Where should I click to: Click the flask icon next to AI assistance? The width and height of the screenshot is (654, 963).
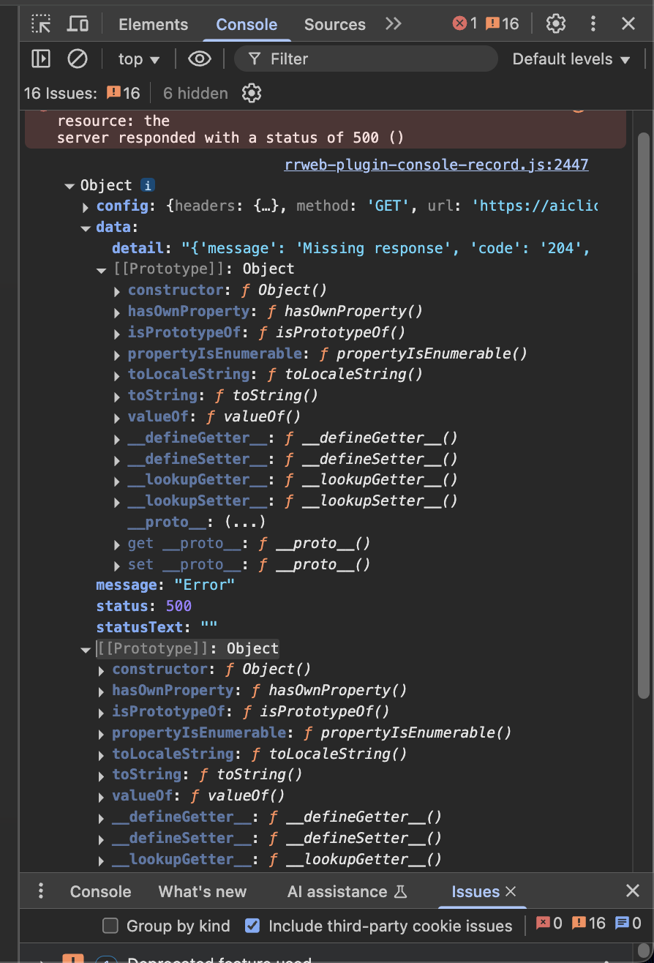[x=400, y=891]
